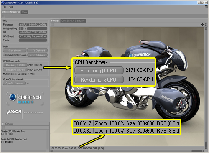Click Multiple CPU Render Test console line
Image resolution: width=209 pixels, height=153 pixels.
(x=14, y=139)
